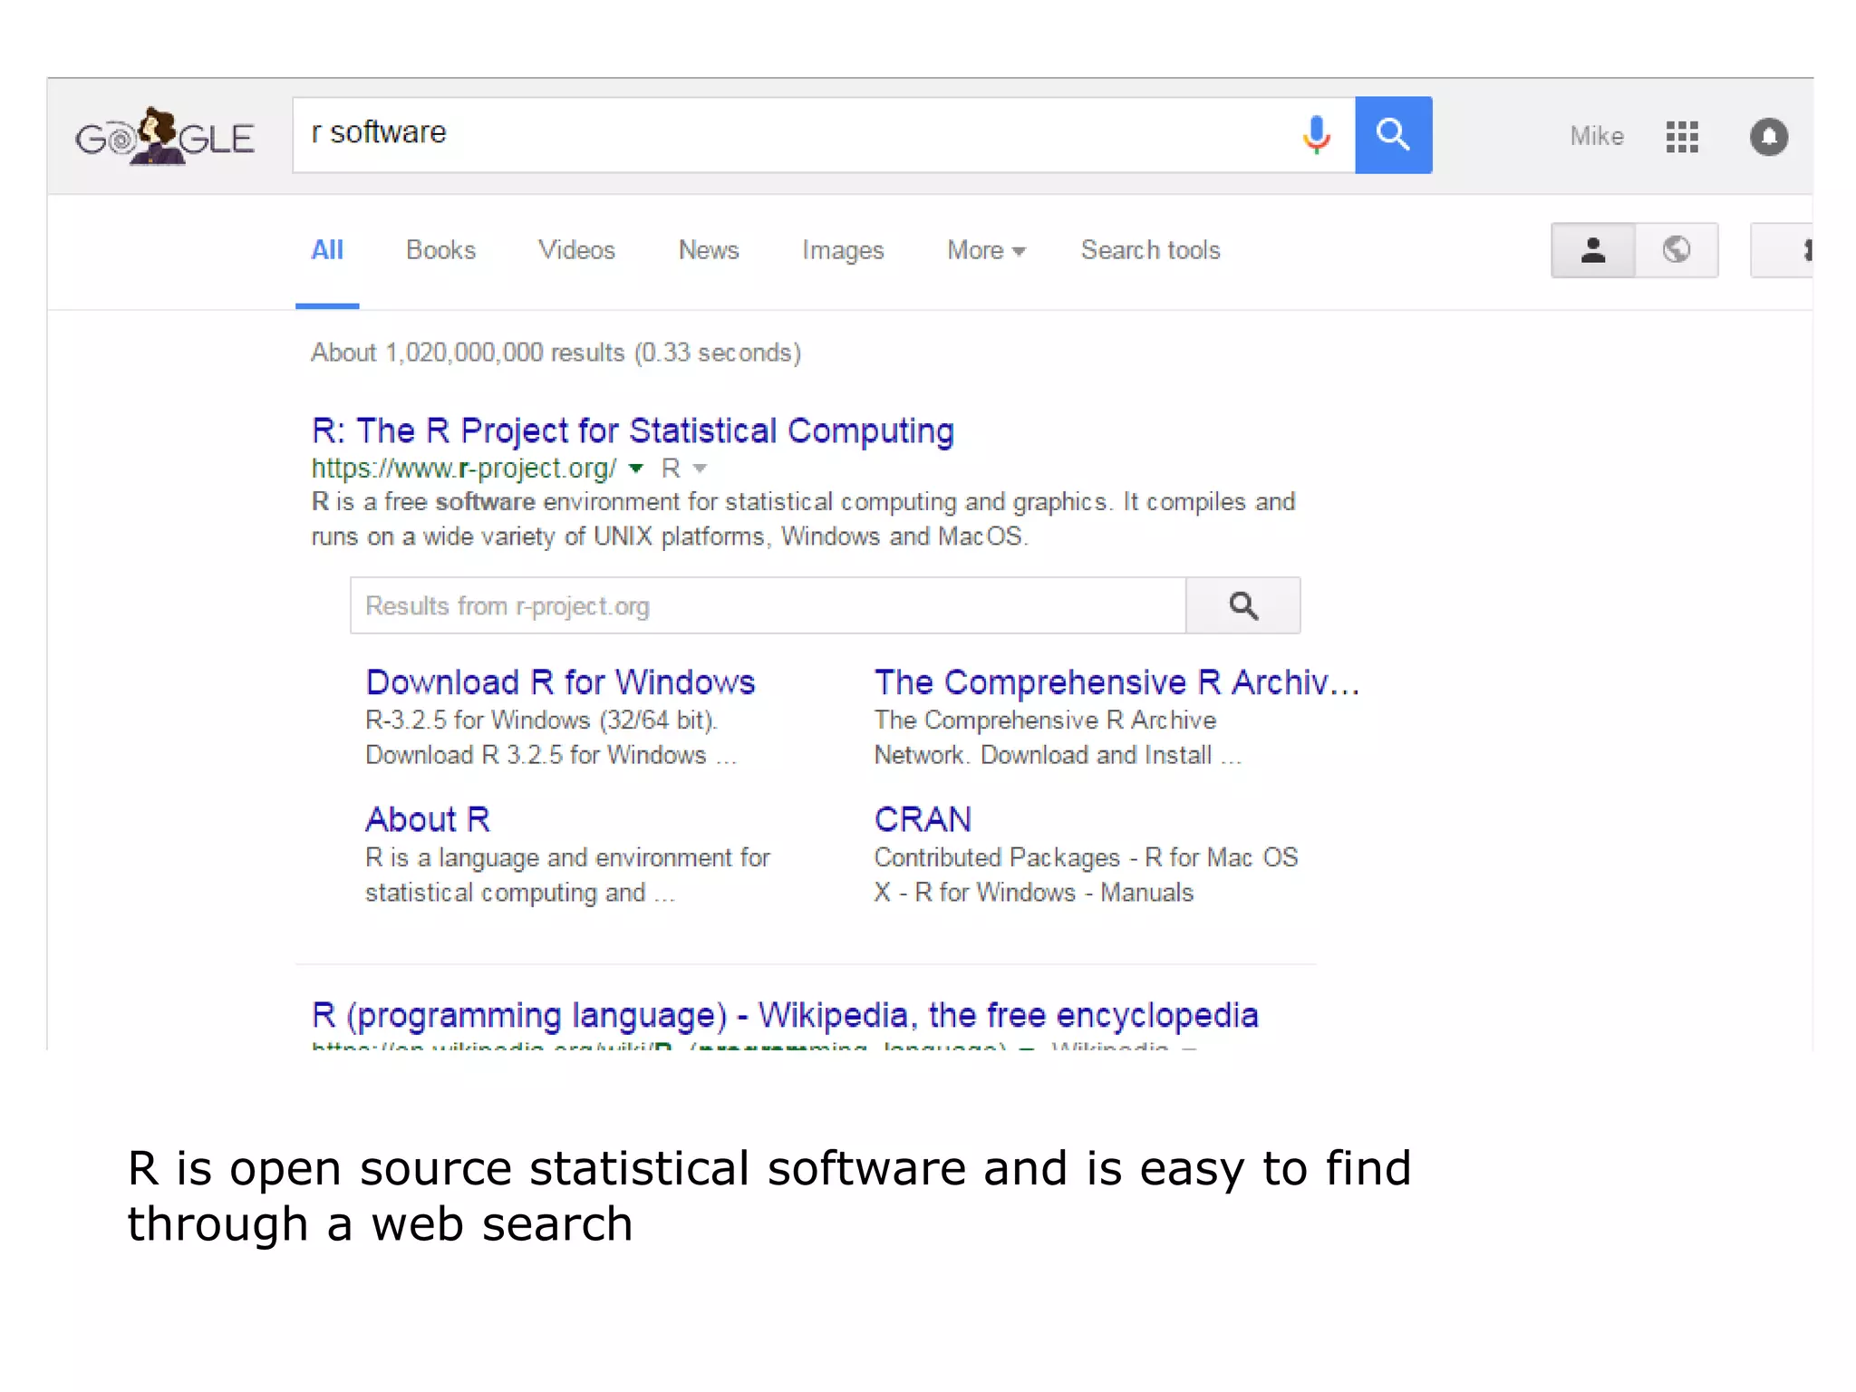Image resolution: width=1856 pixels, height=1392 pixels.
Task: Click the microphone voice search icon
Action: pos(1317,135)
